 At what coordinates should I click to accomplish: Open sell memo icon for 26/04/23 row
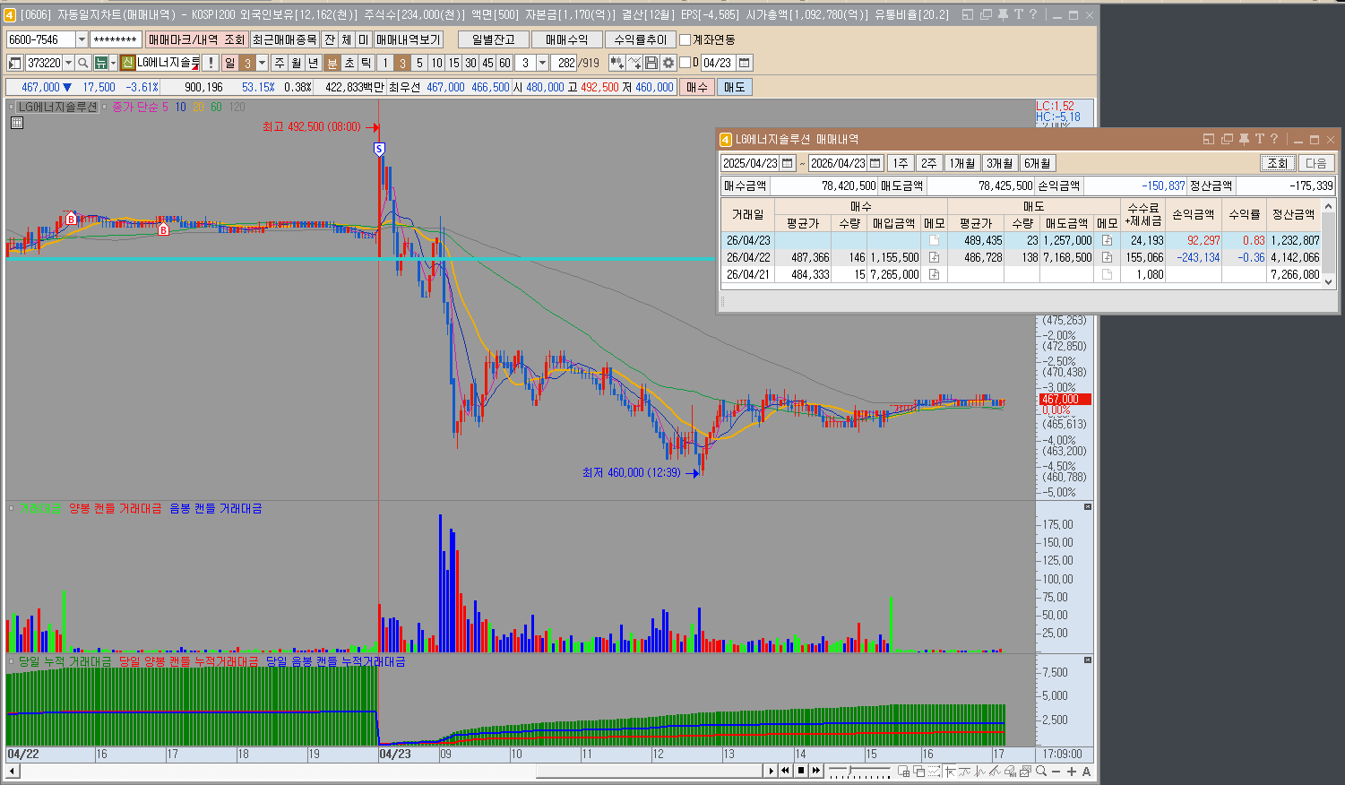1107,240
